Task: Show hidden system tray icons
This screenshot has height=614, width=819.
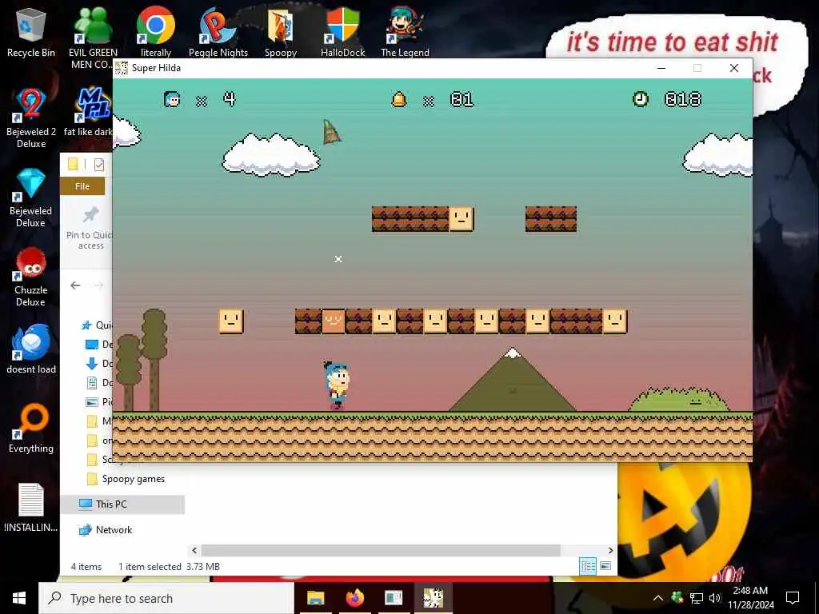Action: click(658, 598)
